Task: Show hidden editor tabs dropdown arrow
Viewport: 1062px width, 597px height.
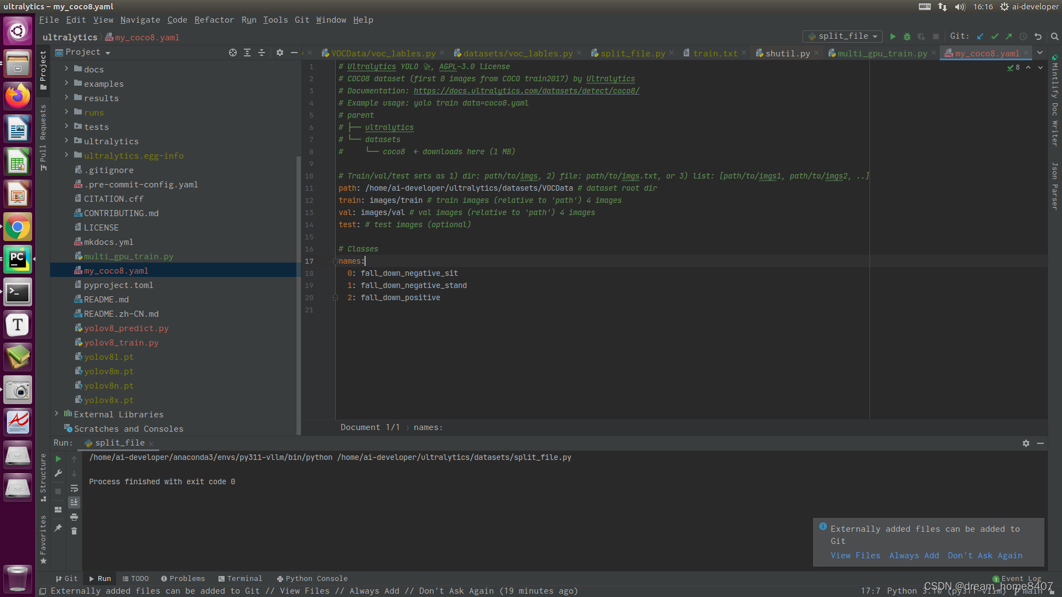Action: tap(1040, 53)
